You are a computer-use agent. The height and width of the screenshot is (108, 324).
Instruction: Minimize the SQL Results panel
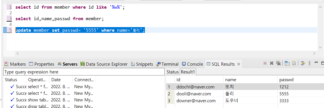(x=316, y=62)
